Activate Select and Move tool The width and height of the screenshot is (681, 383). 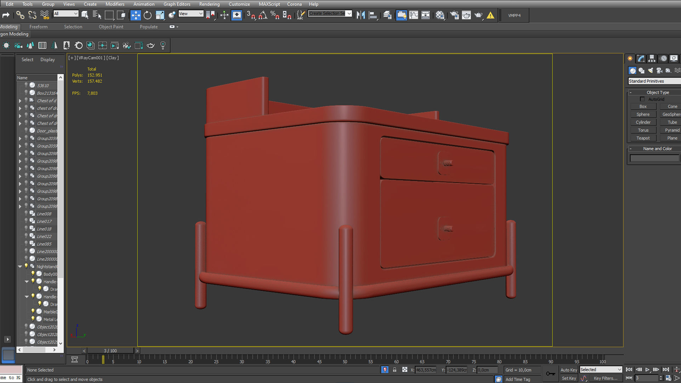pos(136,15)
